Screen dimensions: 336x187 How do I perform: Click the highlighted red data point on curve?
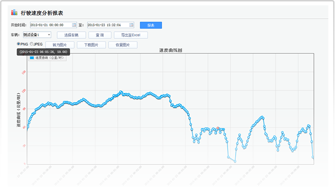[218, 128]
